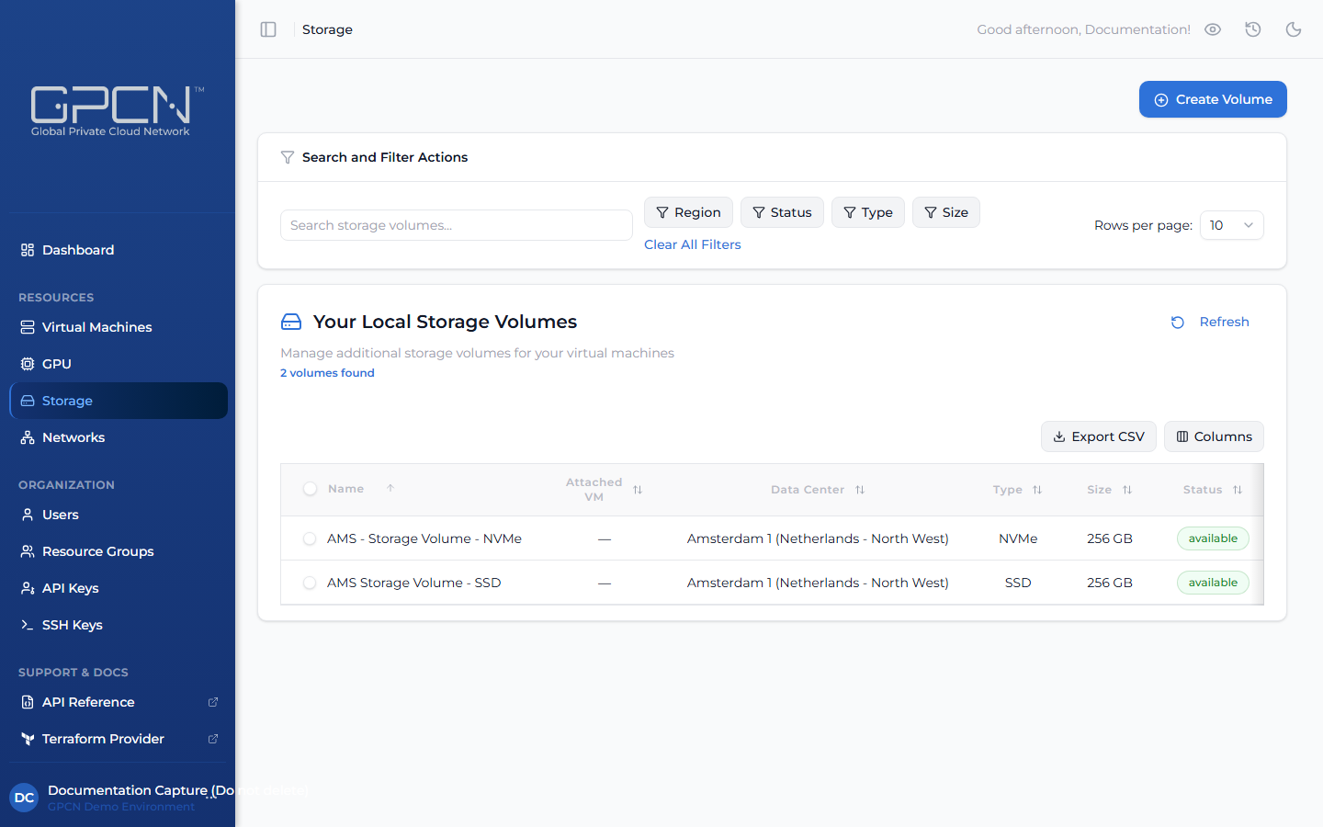Viewport: 1323px width, 827px height.
Task: Open Users page
Action: coord(118,515)
